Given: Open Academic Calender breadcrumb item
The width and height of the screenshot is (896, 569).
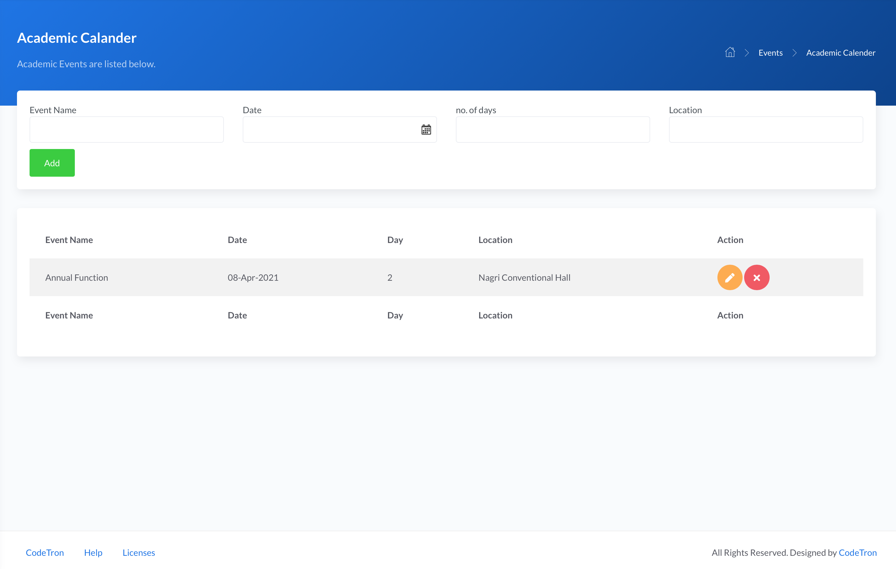Looking at the screenshot, I should (840, 53).
